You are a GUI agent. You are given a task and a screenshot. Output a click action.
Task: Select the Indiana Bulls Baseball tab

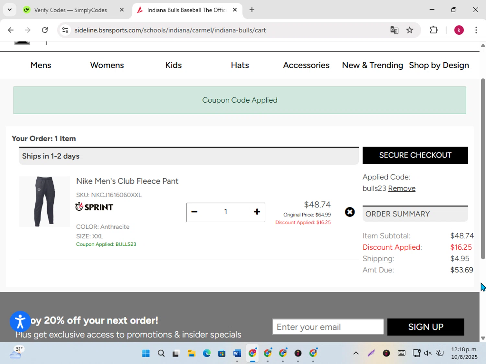pos(186,10)
